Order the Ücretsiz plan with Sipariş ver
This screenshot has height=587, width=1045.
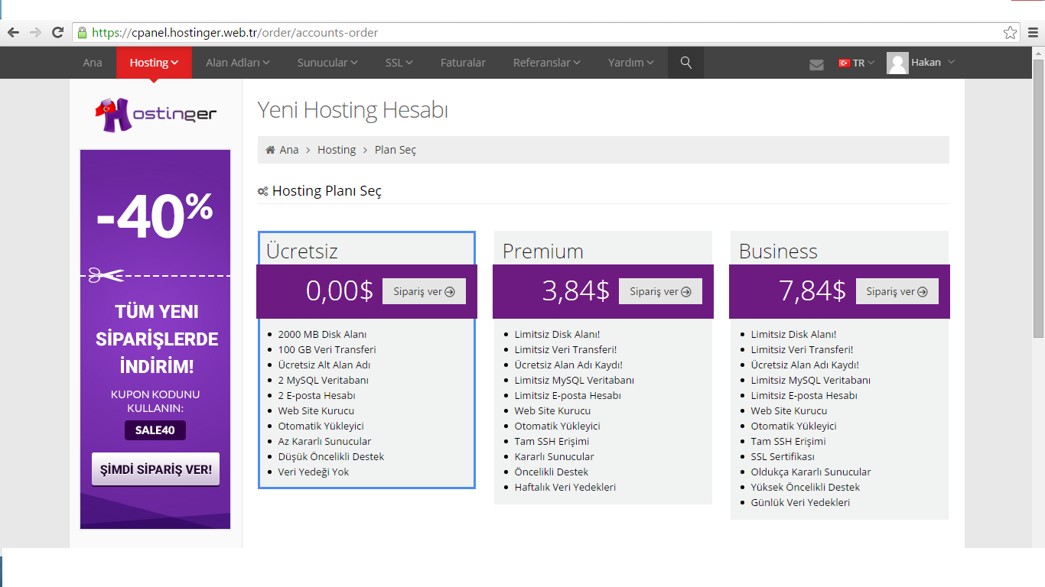424,291
